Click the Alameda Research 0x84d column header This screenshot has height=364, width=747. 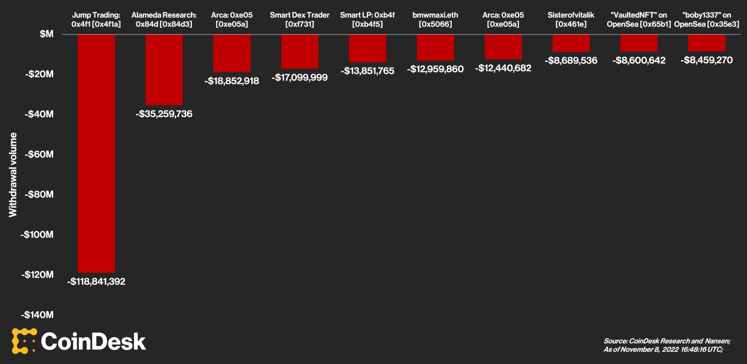click(164, 20)
